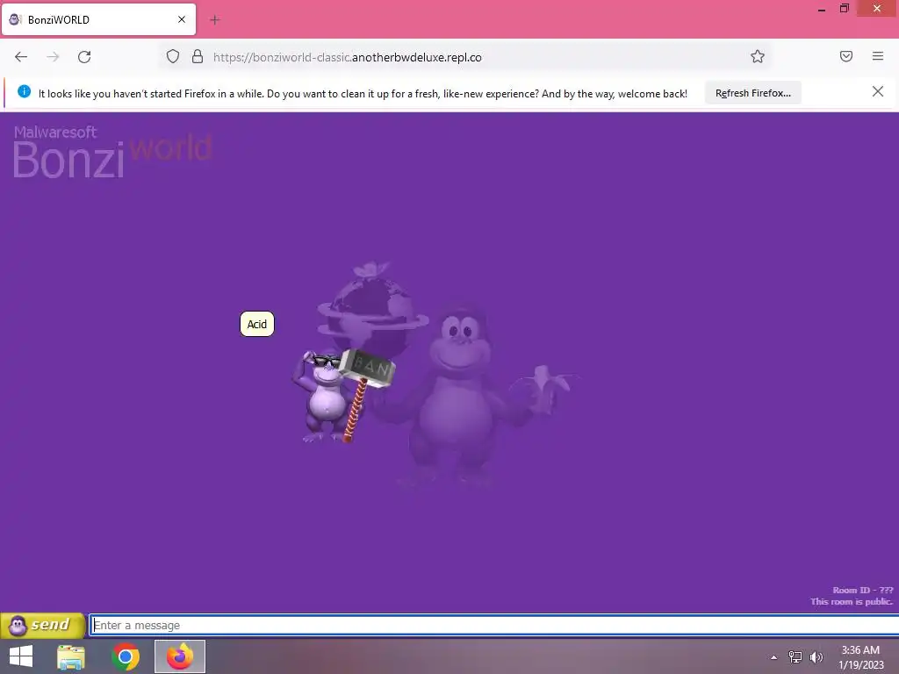Screen dimensions: 899x674
Task: Reload the page with the refresh icon
Action: click(84, 57)
